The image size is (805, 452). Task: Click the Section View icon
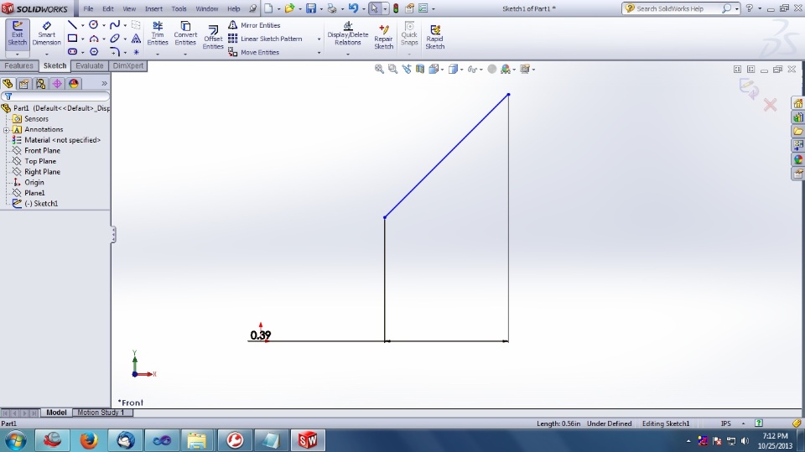(x=420, y=69)
